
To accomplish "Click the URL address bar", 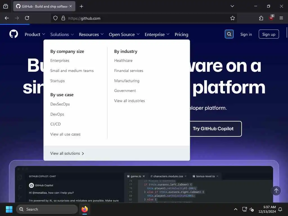I will tap(144, 18).
